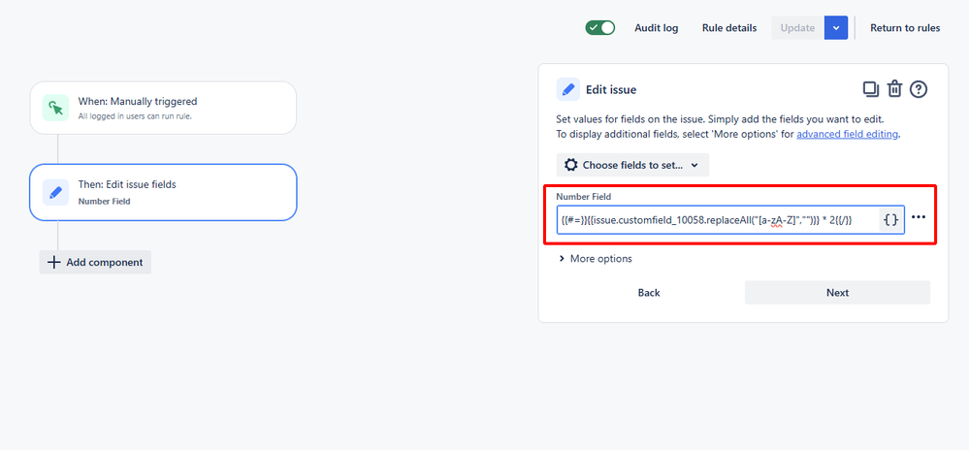Image resolution: width=969 pixels, height=450 pixels.
Task: Click the Edit issue pencil icon
Action: pyautogui.click(x=568, y=89)
